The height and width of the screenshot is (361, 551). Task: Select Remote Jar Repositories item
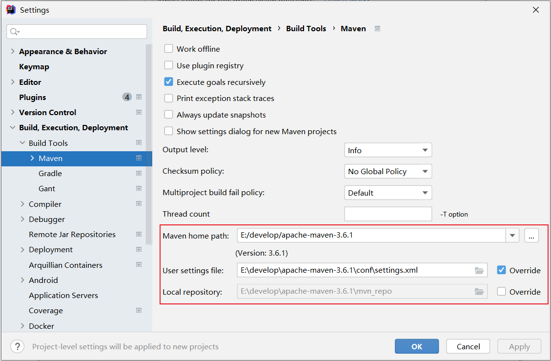point(72,234)
